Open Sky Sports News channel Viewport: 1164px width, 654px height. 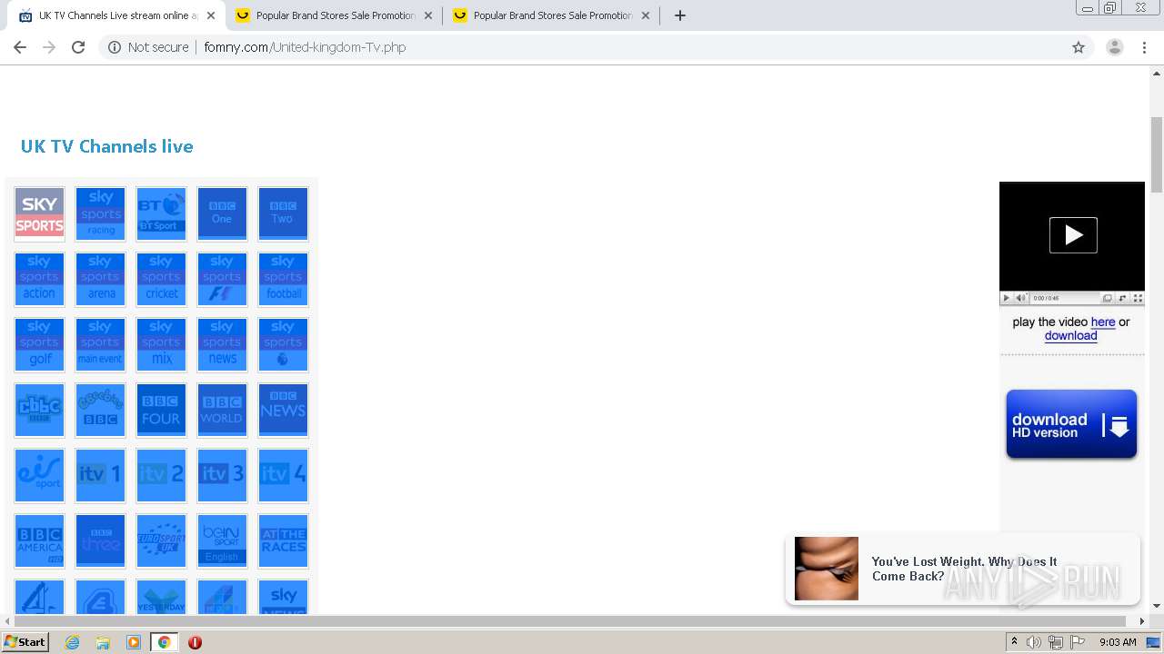(222, 344)
